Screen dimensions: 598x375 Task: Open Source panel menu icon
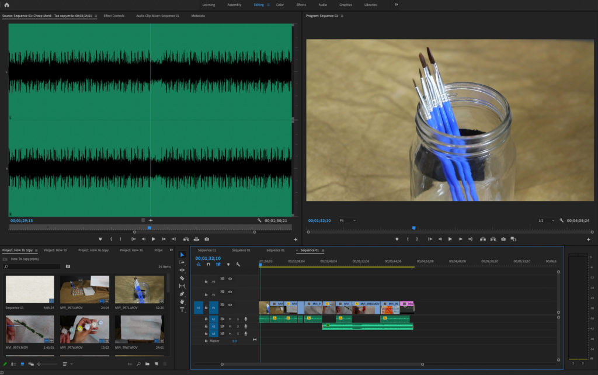pos(96,16)
